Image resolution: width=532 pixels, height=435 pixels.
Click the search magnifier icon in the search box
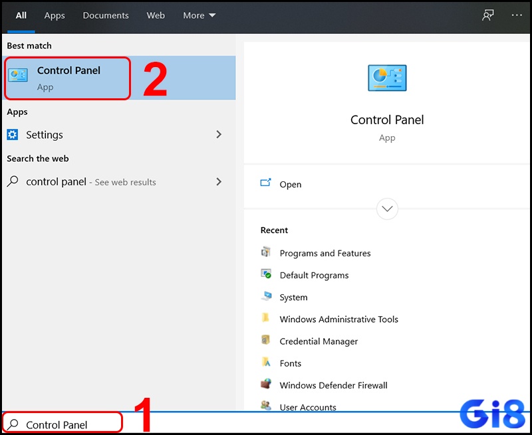click(x=13, y=424)
